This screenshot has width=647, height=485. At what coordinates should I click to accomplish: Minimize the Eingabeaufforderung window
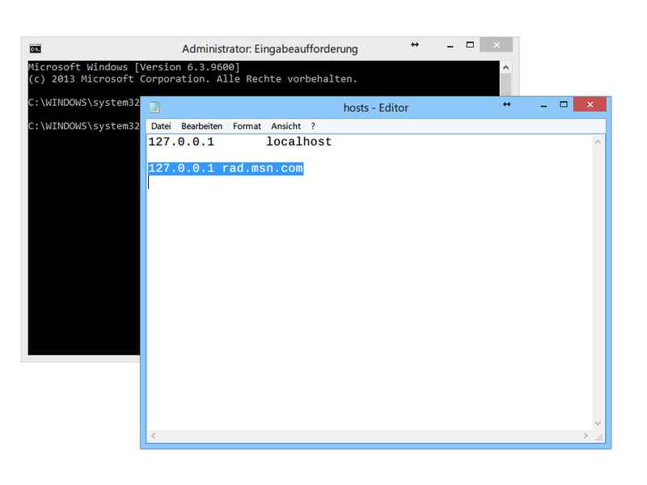[x=450, y=47]
